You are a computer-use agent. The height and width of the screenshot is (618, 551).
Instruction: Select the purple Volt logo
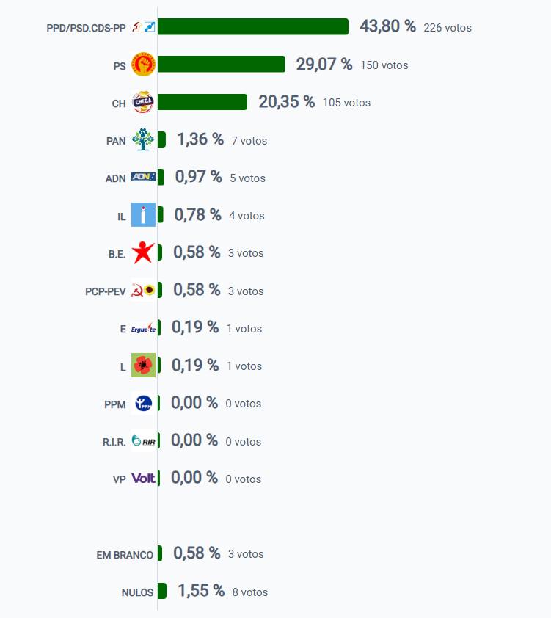(143, 479)
